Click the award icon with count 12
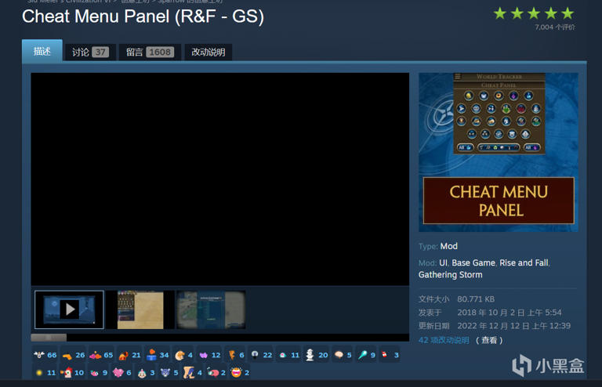 pyautogui.click(x=203, y=355)
